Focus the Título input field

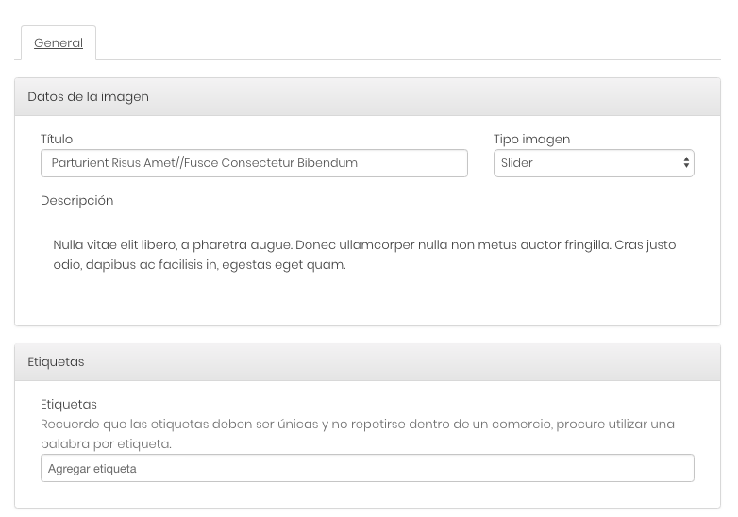coord(254,163)
